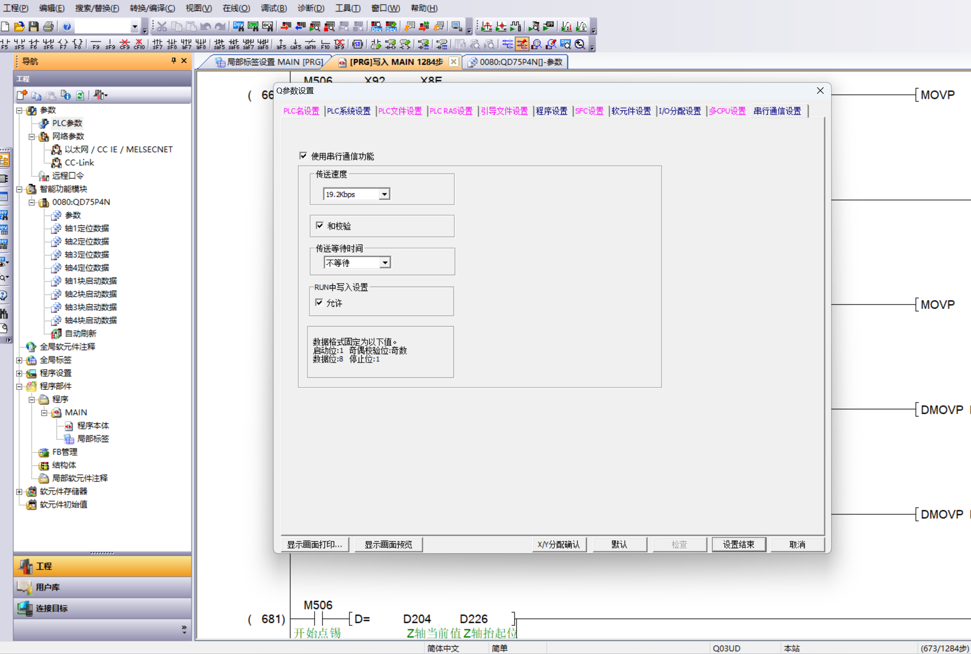971x654 pixels.
Task: Click the Save project toolbar icon
Action: click(34, 27)
